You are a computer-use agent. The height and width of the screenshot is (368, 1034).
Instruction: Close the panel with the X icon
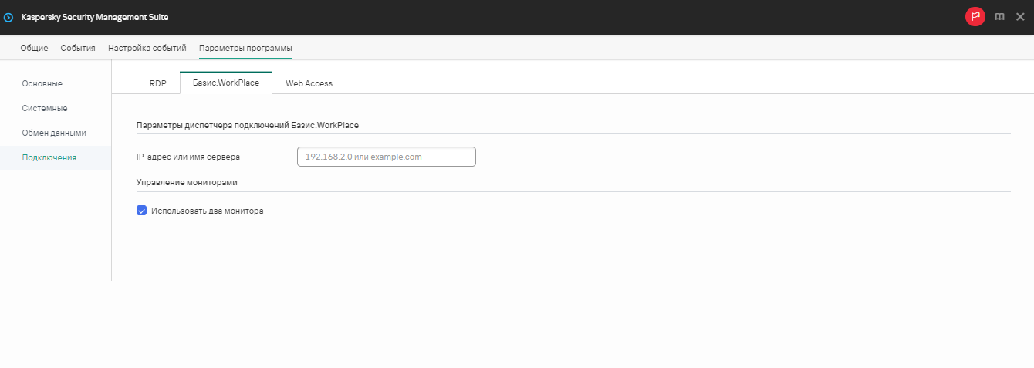(x=1020, y=17)
